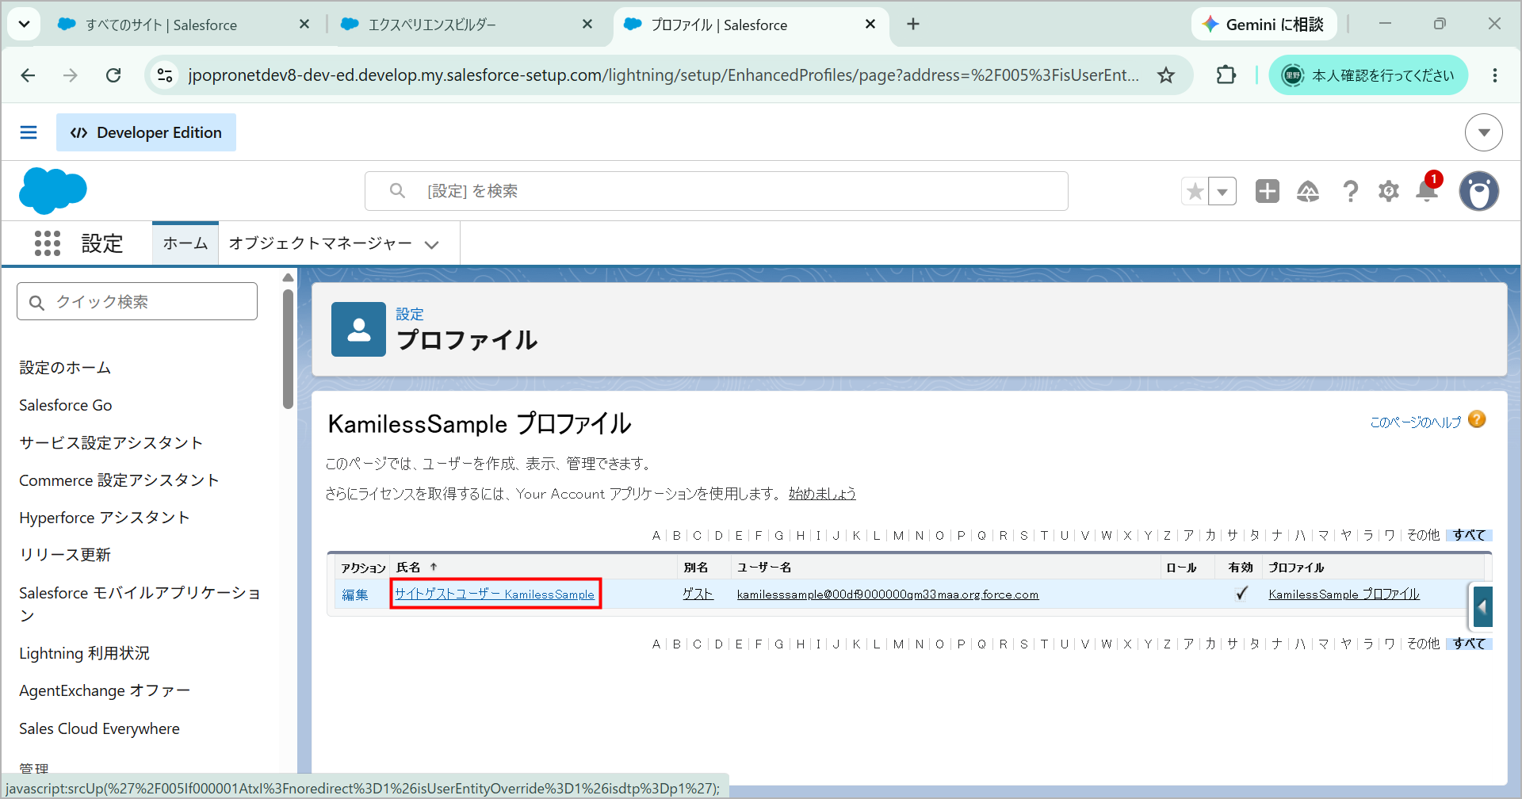Open the notifications bell
Image resolution: width=1522 pixels, height=799 pixels.
pyautogui.click(x=1427, y=191)
